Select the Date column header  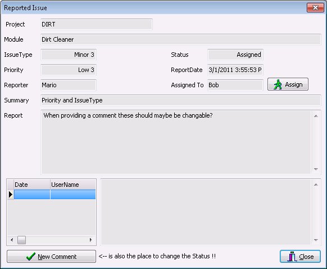pos(32,185)
